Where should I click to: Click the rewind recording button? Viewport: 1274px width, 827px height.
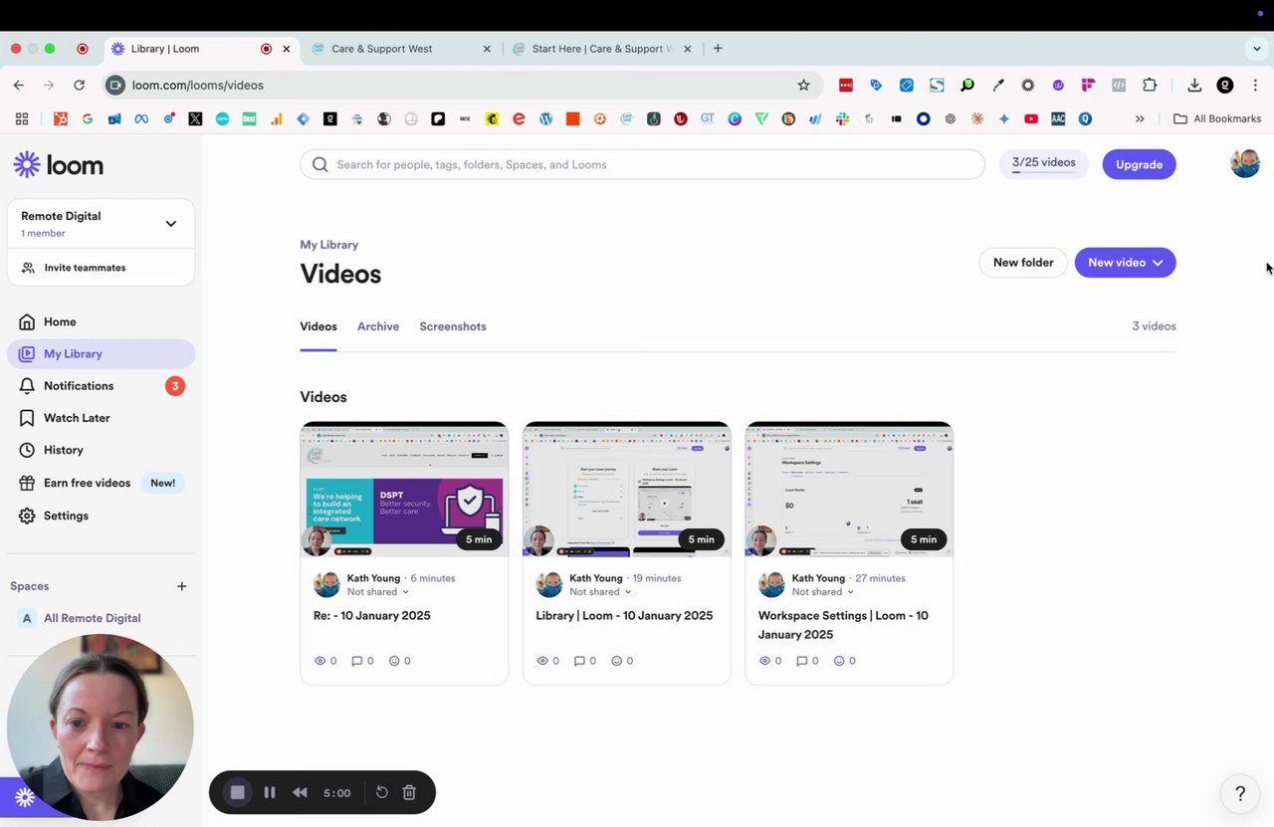[300, 793]
